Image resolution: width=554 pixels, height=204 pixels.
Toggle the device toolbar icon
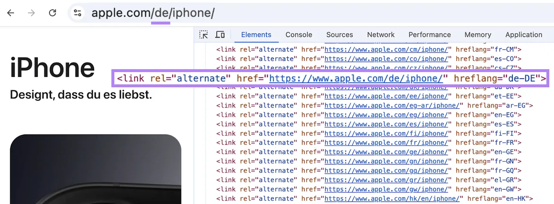(220, 35)
